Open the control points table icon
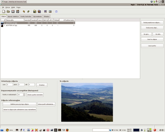The height and width of the screenshot is (132, 165). [x=50, y=12]
